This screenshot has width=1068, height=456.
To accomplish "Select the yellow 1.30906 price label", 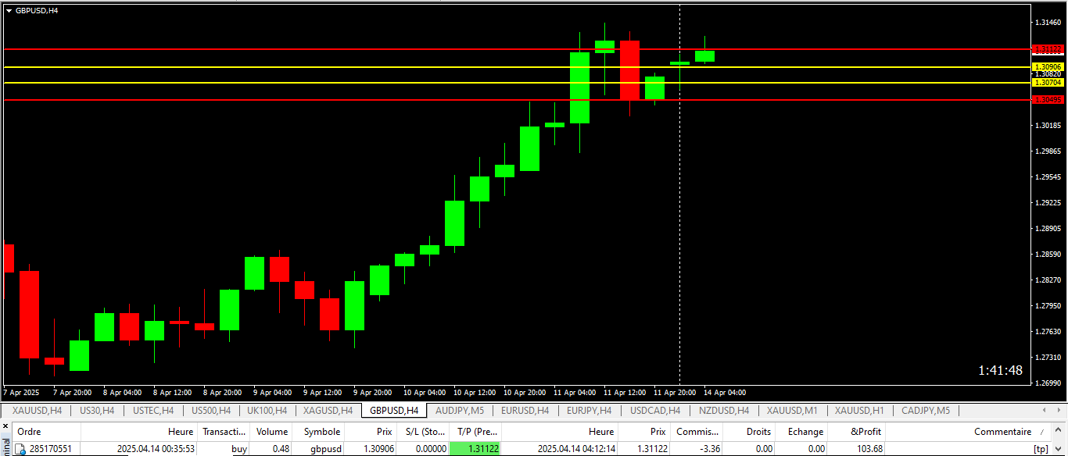I will pyautogui.click(x=1048, y=67).
